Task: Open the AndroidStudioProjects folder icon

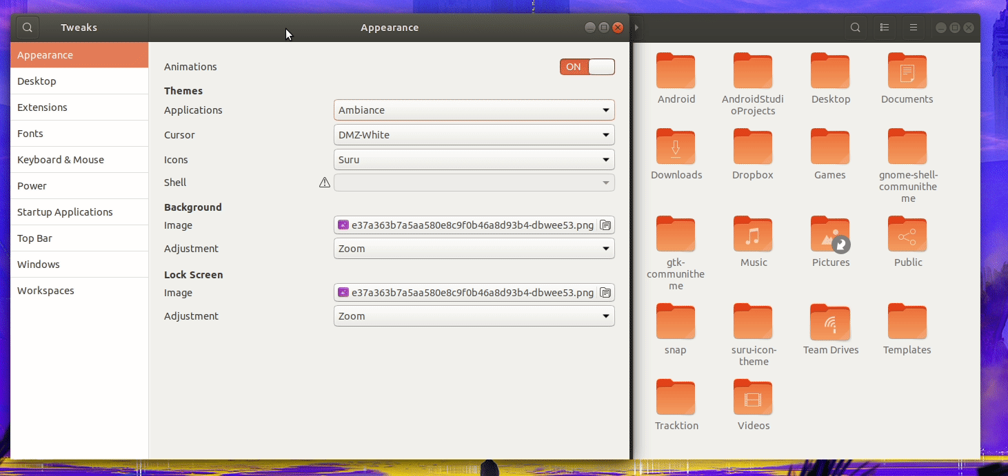Action: tap(753, 70)
